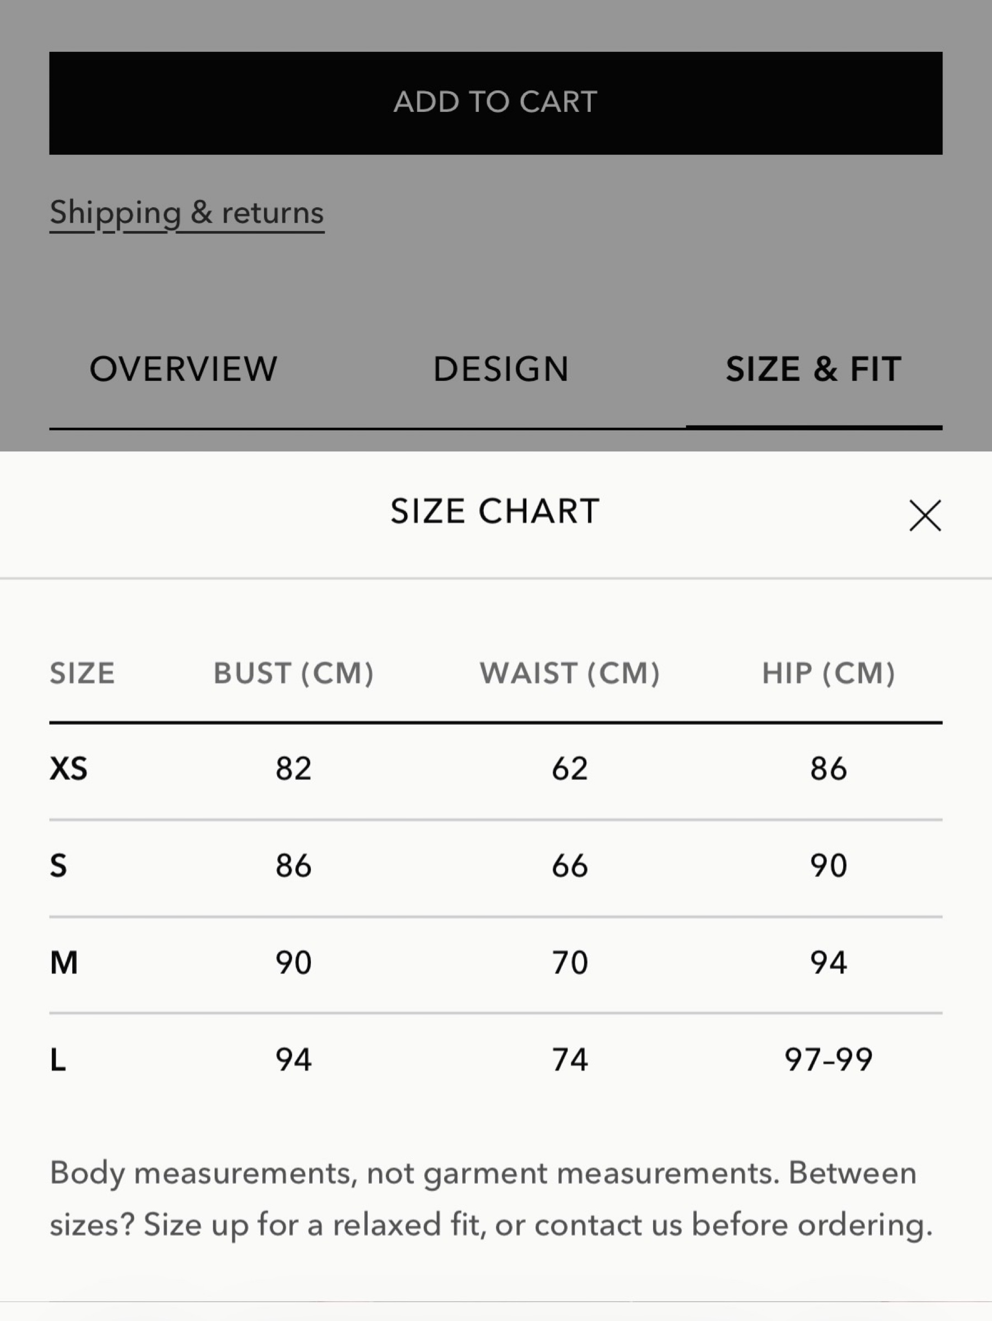The height and width of the screenshot is (1321, 992).
Task: Click the M waist value 70
Action: coord(570,963)
